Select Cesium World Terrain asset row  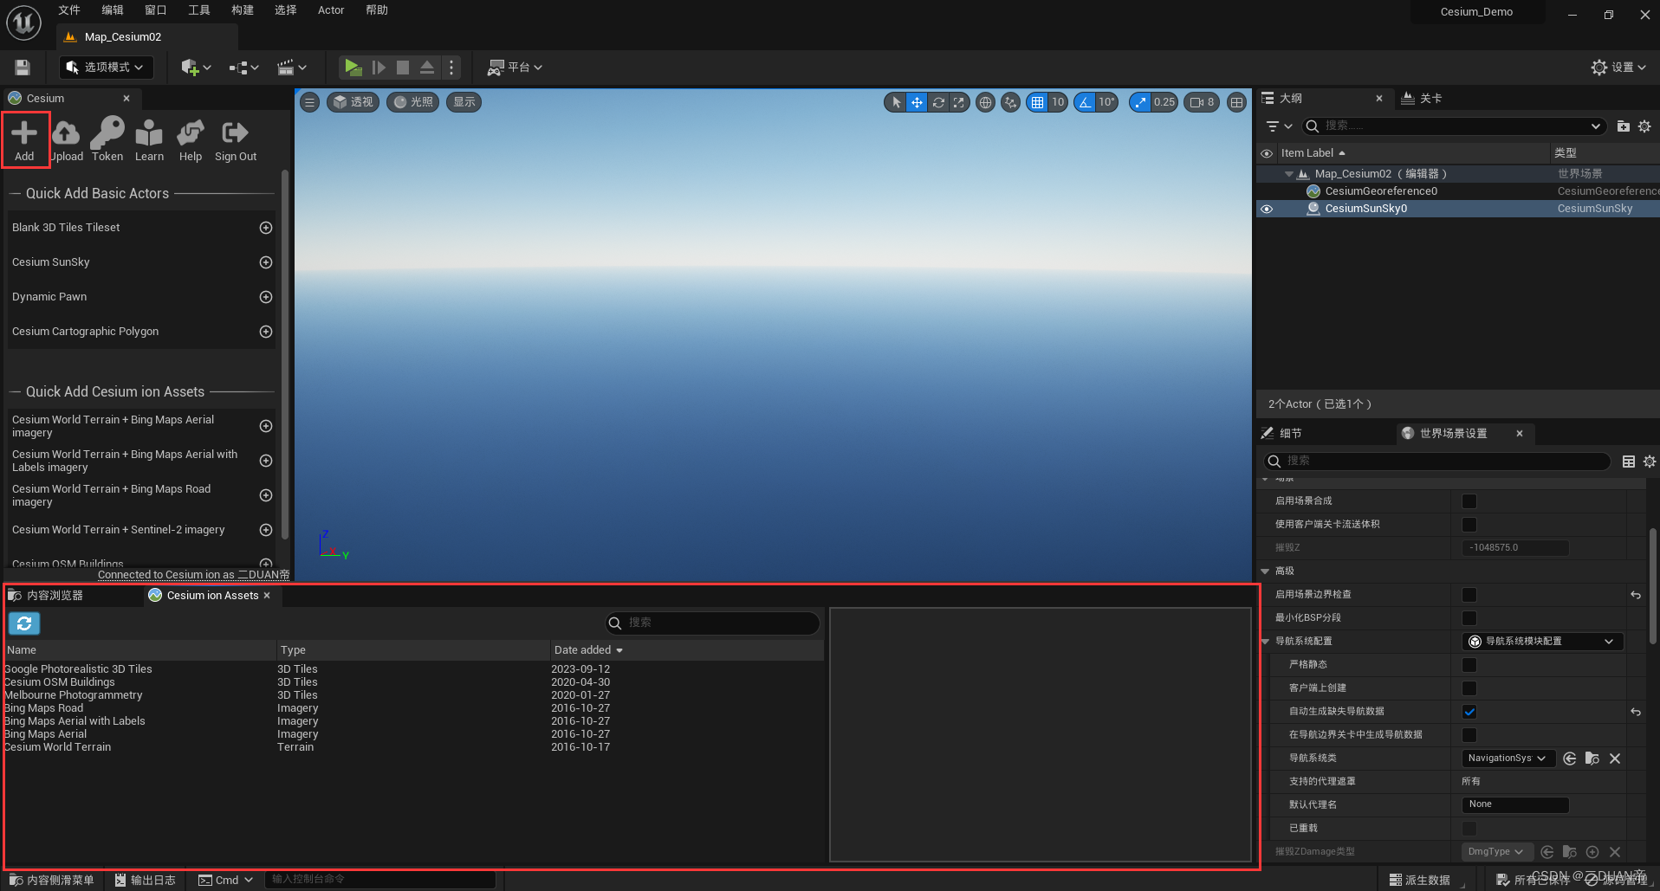(x=413, y=747)
